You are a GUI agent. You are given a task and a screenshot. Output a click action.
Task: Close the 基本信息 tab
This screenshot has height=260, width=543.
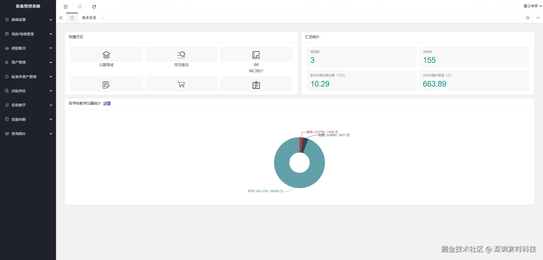(102, 18)
